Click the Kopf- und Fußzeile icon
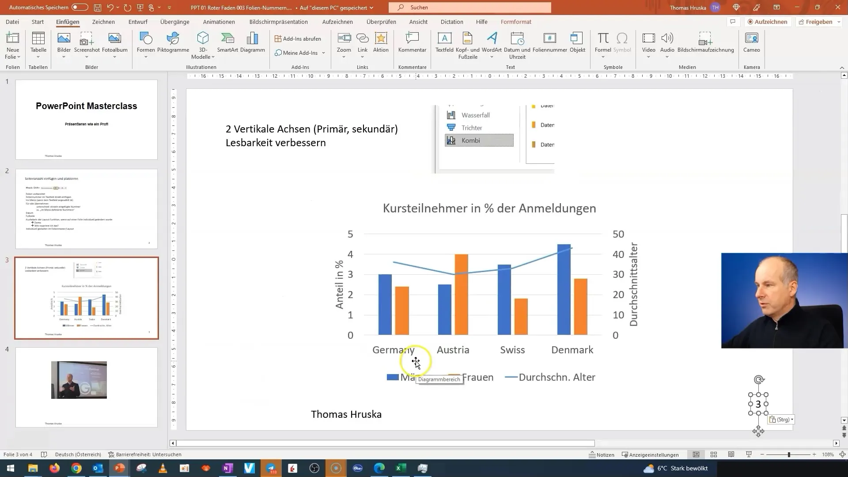 tap(468, 39)
